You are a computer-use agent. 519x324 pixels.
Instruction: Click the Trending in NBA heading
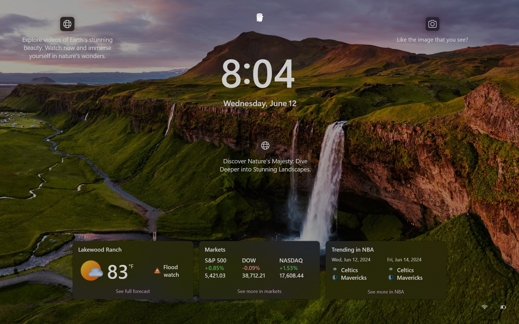coord(352,250)
